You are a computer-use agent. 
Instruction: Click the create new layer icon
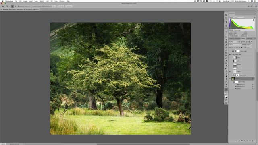(250, 141)
